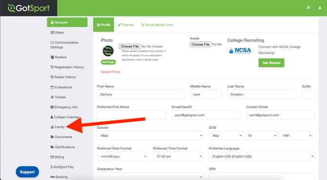Open GotSport Pay
Screen dimensions: 327x180
(62, 167)
